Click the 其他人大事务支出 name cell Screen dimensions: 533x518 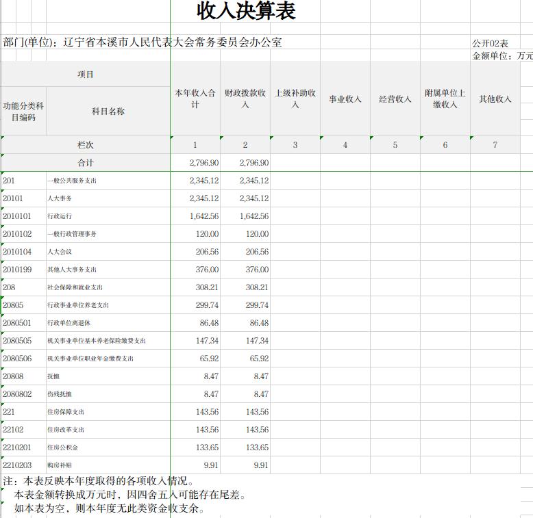[108, 270]
